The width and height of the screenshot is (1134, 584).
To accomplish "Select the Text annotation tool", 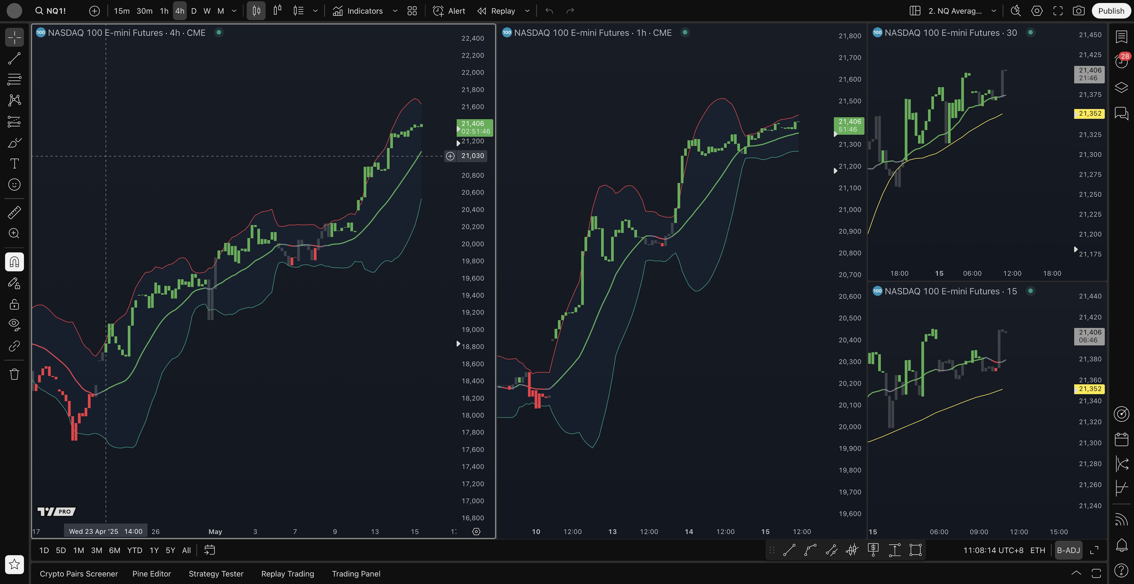I will (14, 163).
